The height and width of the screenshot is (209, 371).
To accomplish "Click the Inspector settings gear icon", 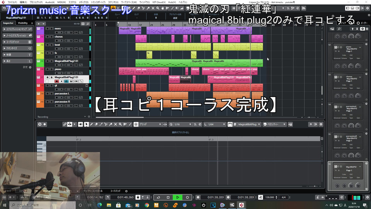I will (30, 67).
